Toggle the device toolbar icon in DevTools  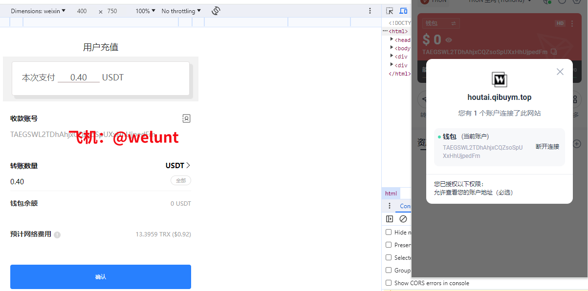(x=403, y=11)
